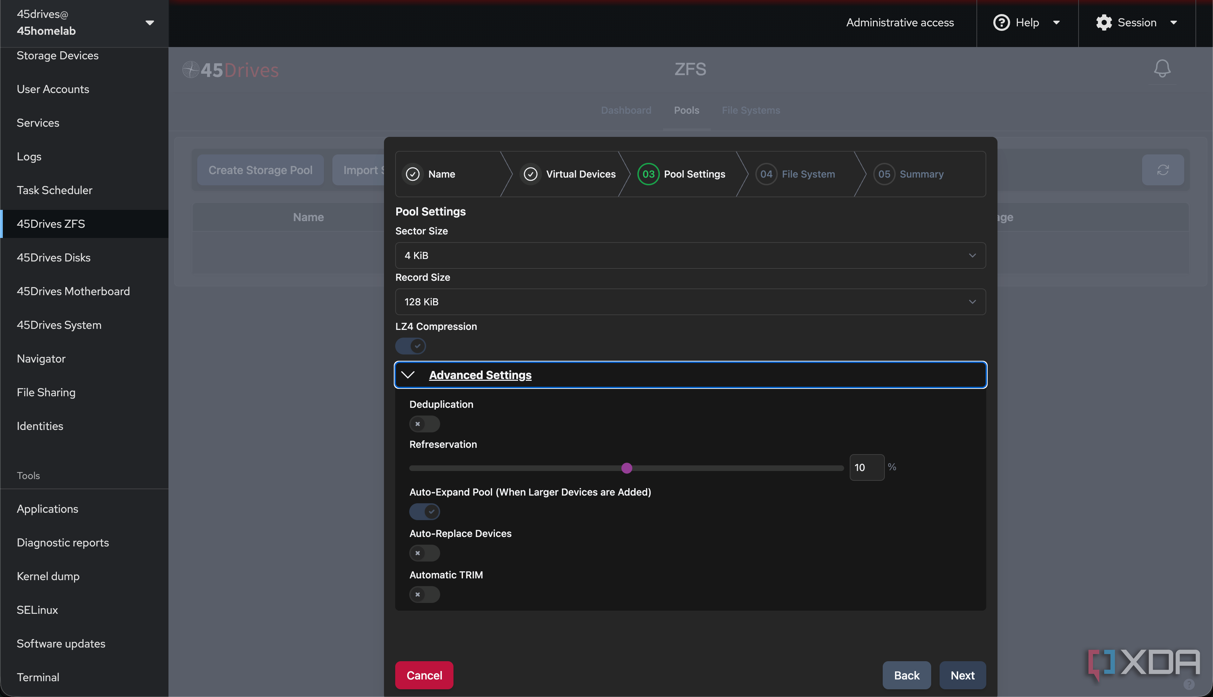Image resolution: width=1213 pixels, height=697 pixels.
Task: Click the Next button
Action: (x=962, y=675)
